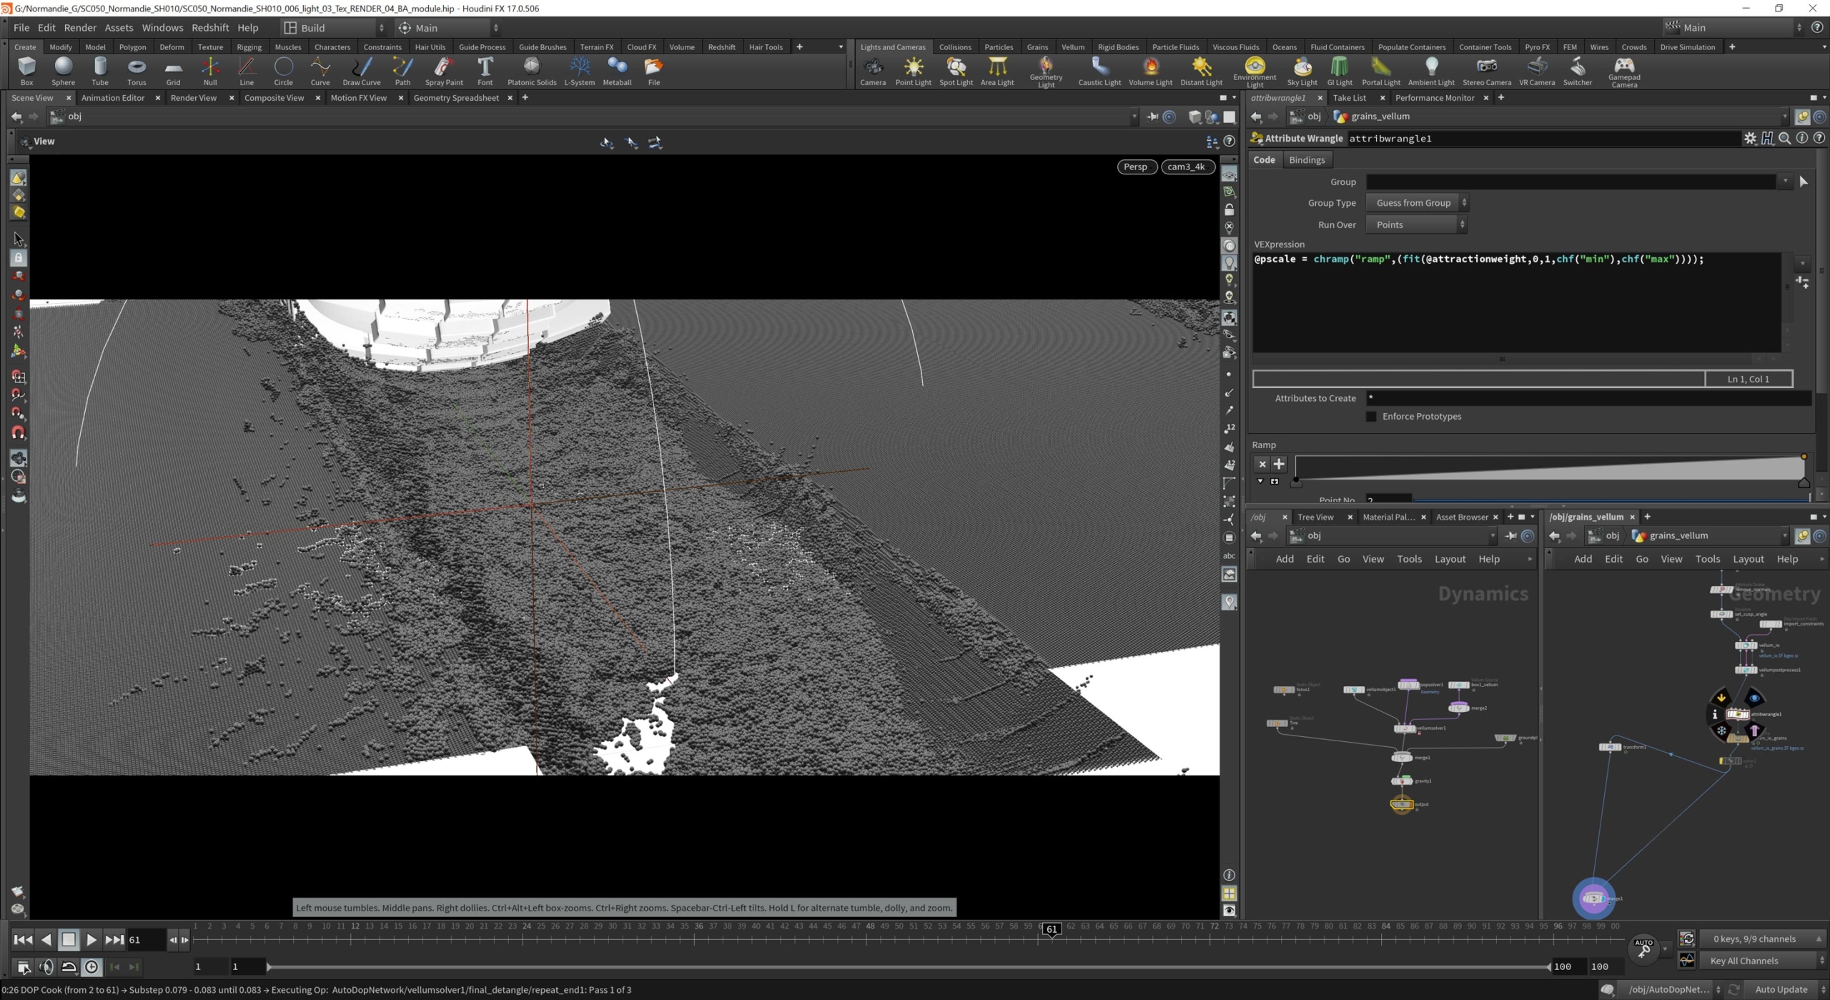Create an Area Light
1830x1000 pixels.
pos(997,71)
